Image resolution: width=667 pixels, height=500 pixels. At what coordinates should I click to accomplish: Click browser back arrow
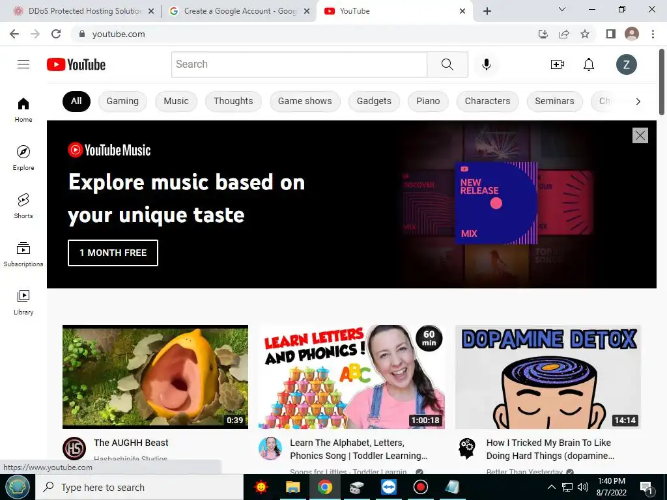(x=14, y=34)
